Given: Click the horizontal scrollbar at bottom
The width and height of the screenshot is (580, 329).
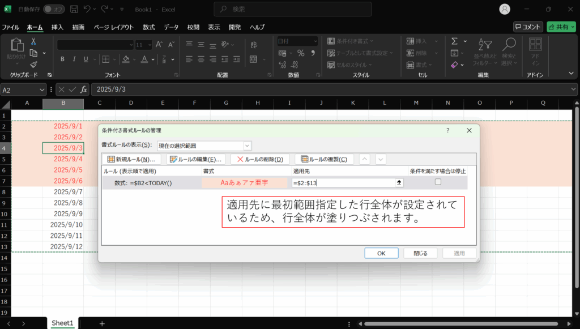Looking at the screenshot, I should (461, 324).
